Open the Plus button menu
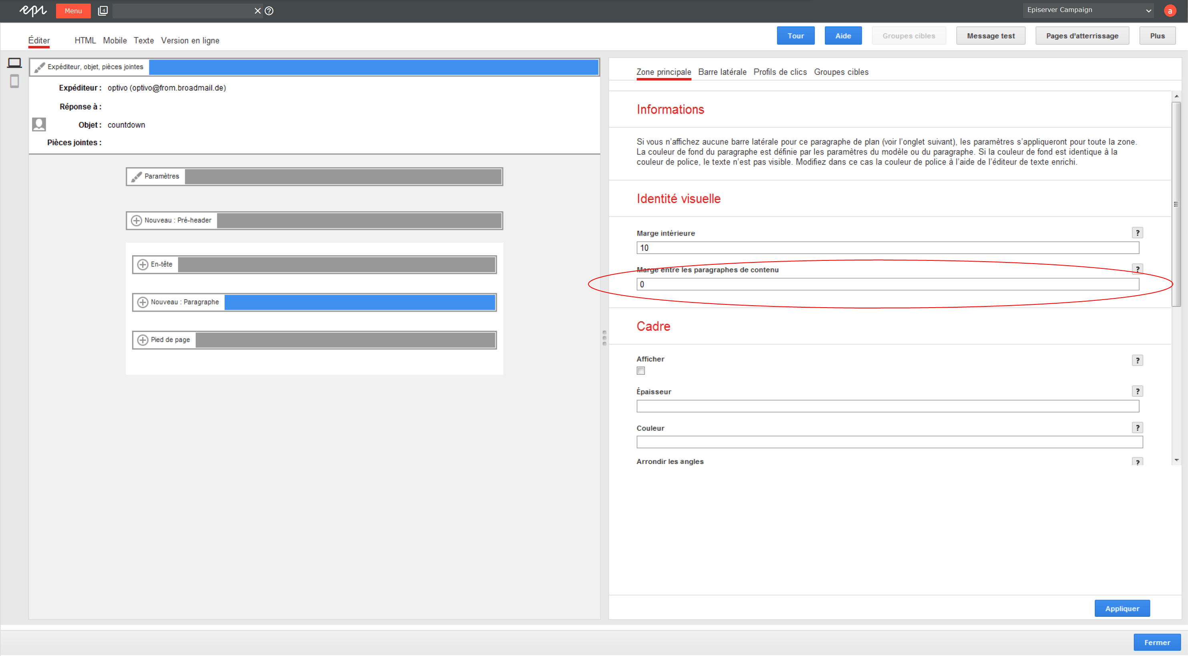1188x656 pixels. point(1157,36)
